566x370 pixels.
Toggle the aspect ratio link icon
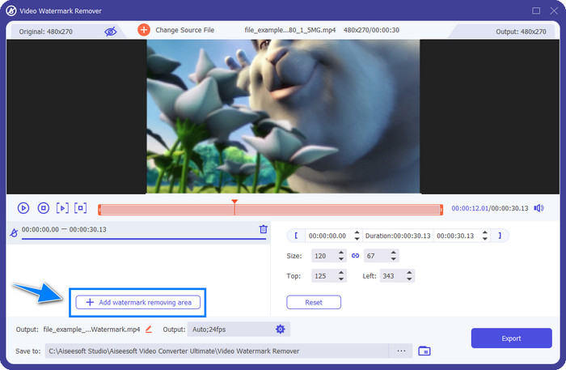click(x=355, y=256)
